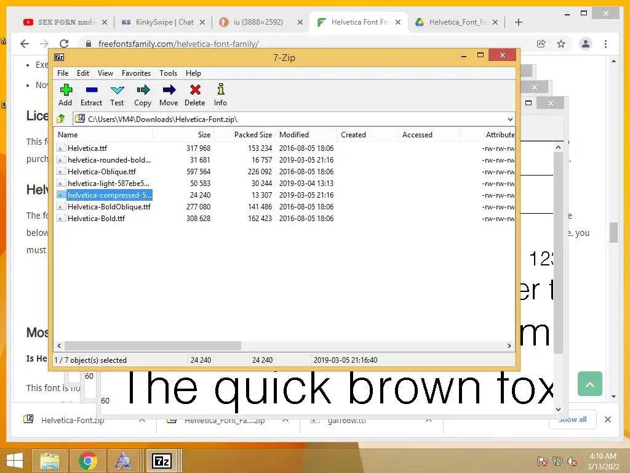Open Chrome three-dot menu

point(605,44)
